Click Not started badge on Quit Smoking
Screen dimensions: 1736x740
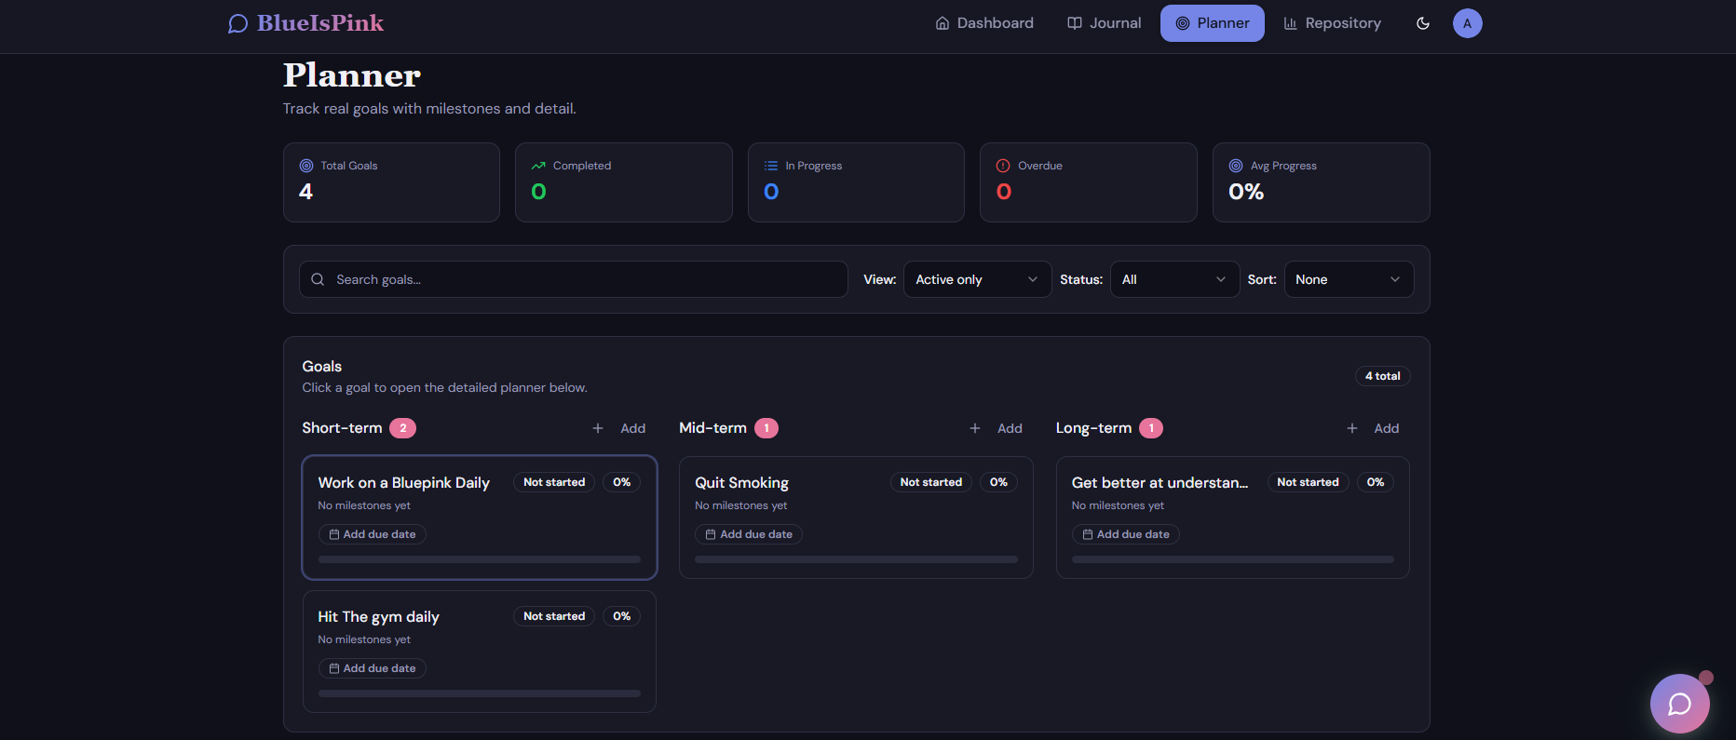931,482
